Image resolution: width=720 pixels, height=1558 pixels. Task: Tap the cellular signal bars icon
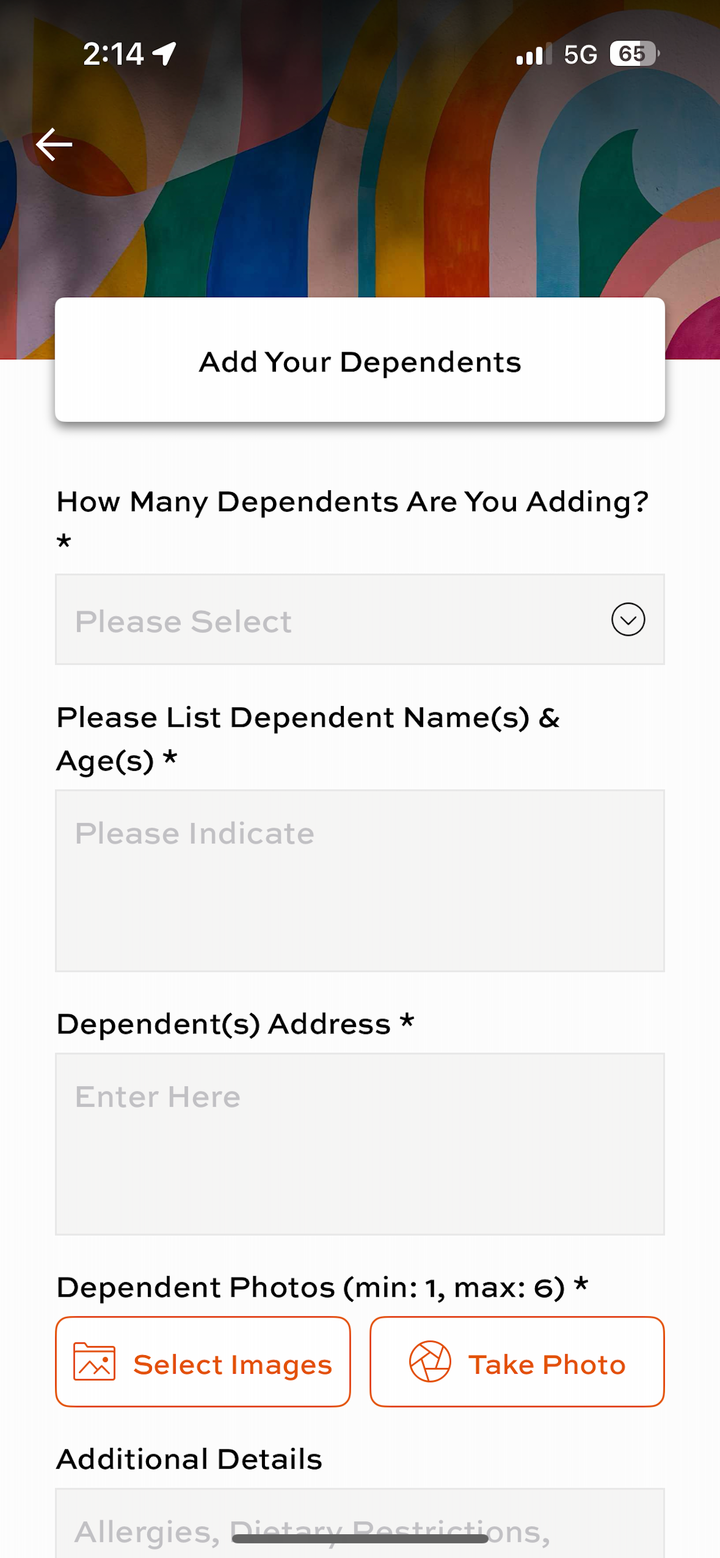pos(534,54)
